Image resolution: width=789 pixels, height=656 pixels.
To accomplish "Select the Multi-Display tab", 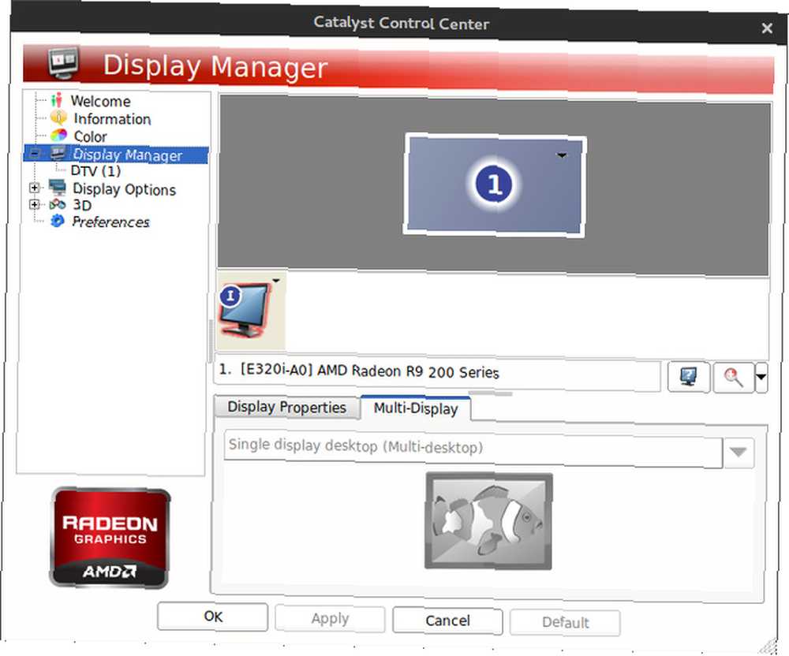I will pos(416,408).
